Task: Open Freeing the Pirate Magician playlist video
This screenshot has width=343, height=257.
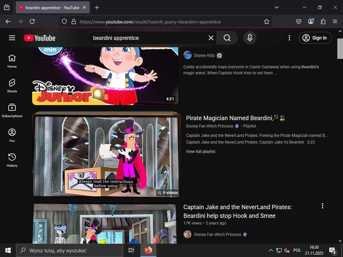Action: pos(257,136)
